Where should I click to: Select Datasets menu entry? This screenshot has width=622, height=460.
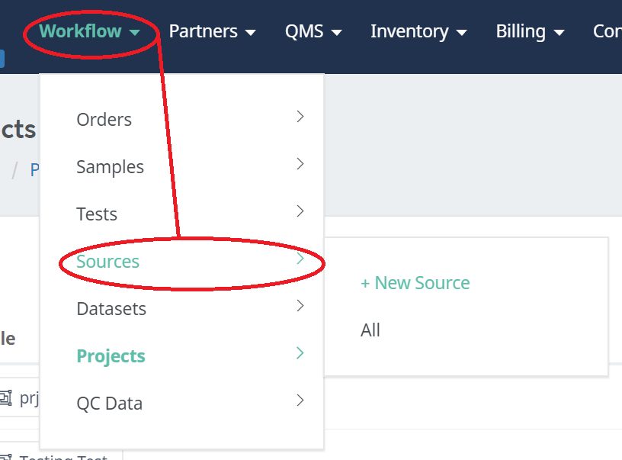[111, 309]
